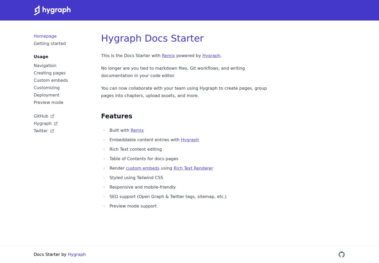The image size is (379, 263).
Task: Click 'Responsive and mobile-friendly' bullet
Action: click(142, 187)
